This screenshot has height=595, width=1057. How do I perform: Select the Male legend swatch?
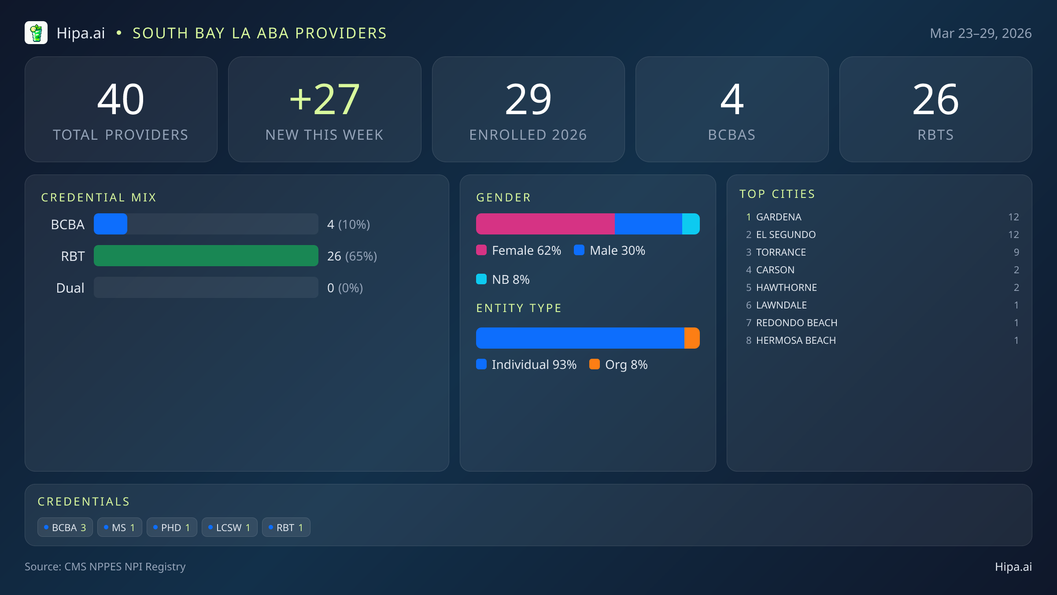pos(580,250)
